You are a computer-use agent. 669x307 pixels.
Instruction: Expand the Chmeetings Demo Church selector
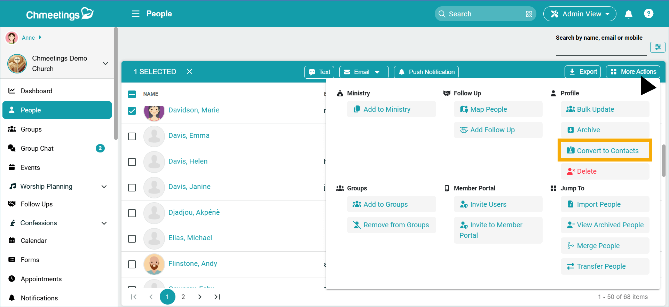105,63
